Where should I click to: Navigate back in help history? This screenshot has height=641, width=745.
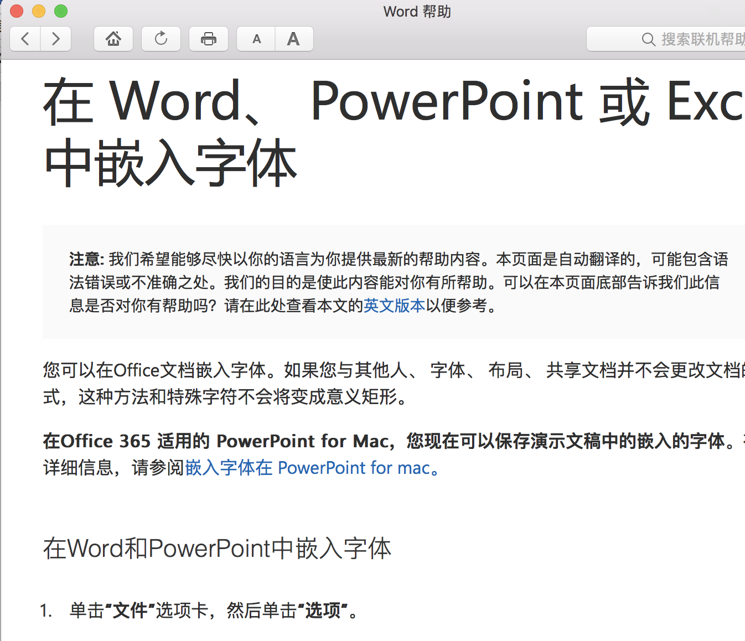pos(25,39)
